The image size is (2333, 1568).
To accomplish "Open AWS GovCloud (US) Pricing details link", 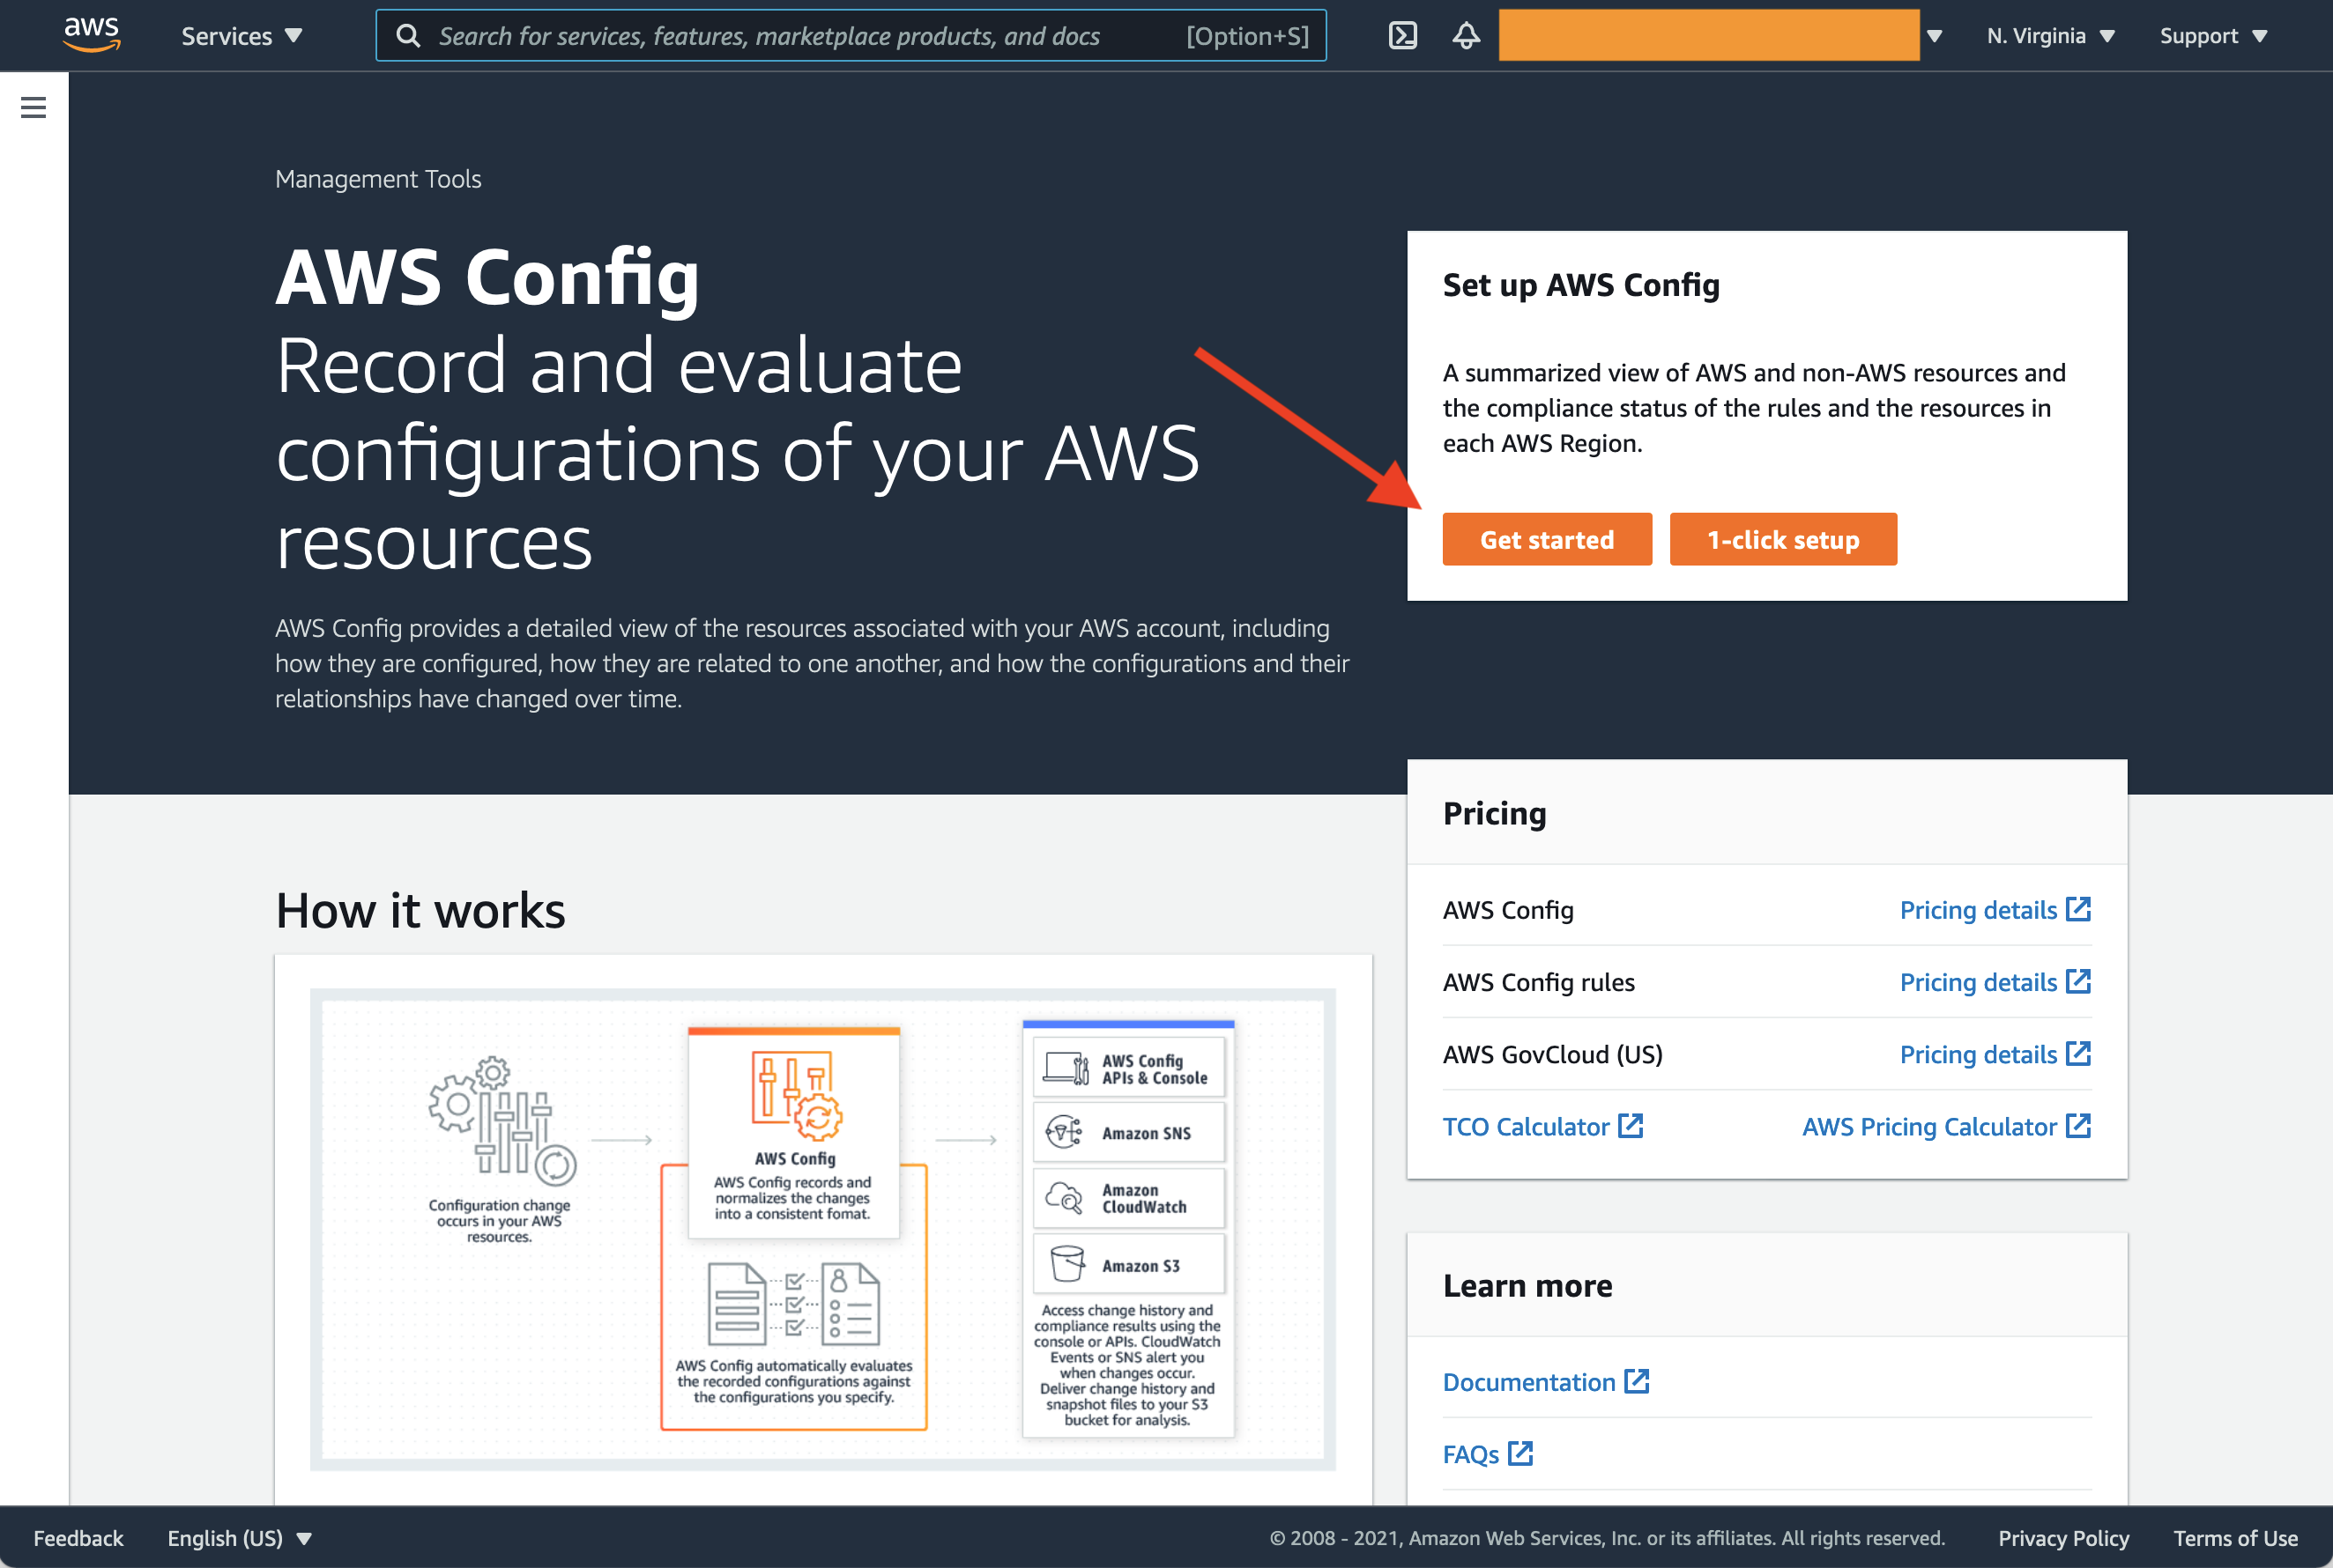I will click(x=1995, y=1054).
